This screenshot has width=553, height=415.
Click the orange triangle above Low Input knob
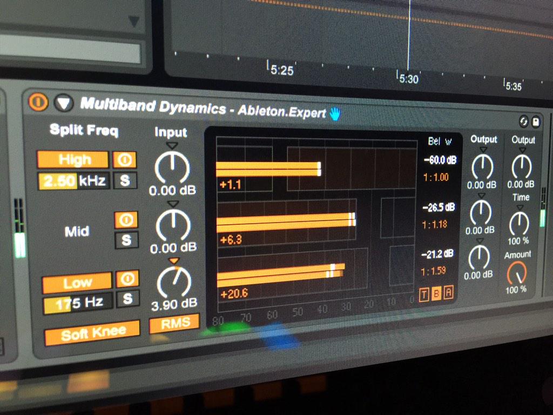click(173, 261)
